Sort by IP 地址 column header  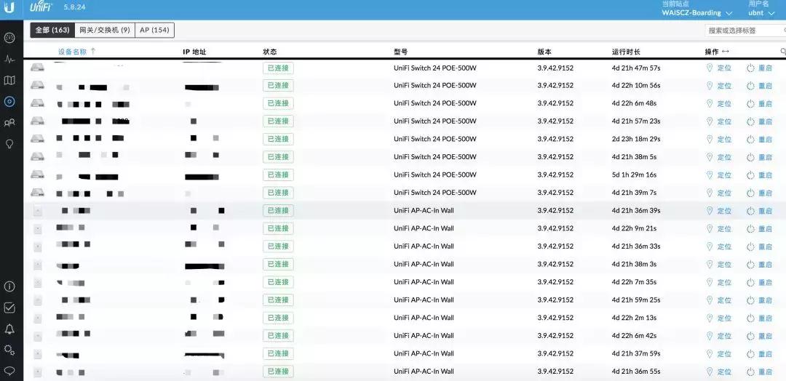click(194, 52)
